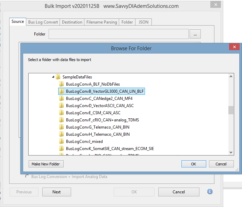Image resolution: width=242 pixels, height=207 pixels.
Task: Click the Folder path input field
Action: 118,34
